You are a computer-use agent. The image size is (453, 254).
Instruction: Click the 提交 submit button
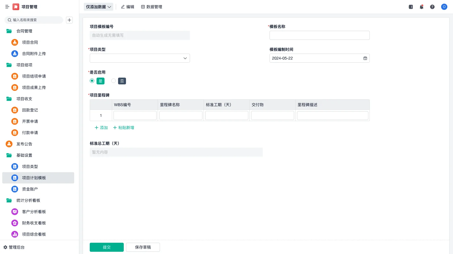coord(106,247)
